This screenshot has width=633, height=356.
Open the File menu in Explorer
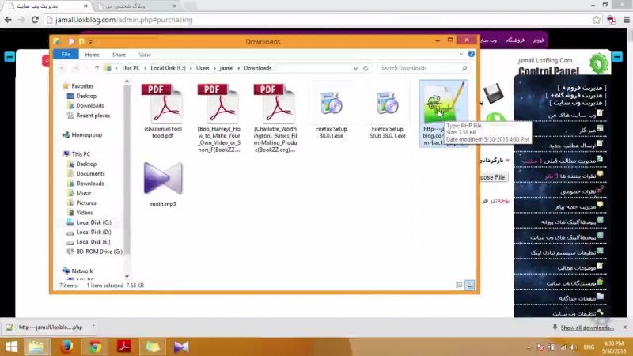[66, 55]
